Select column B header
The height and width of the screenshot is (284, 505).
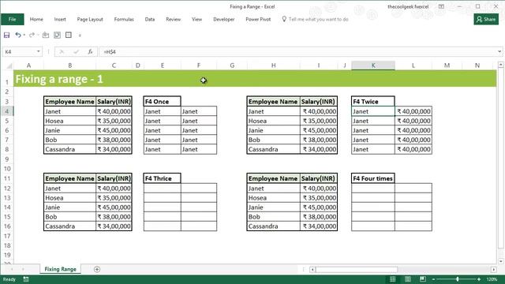coord(70,65)
